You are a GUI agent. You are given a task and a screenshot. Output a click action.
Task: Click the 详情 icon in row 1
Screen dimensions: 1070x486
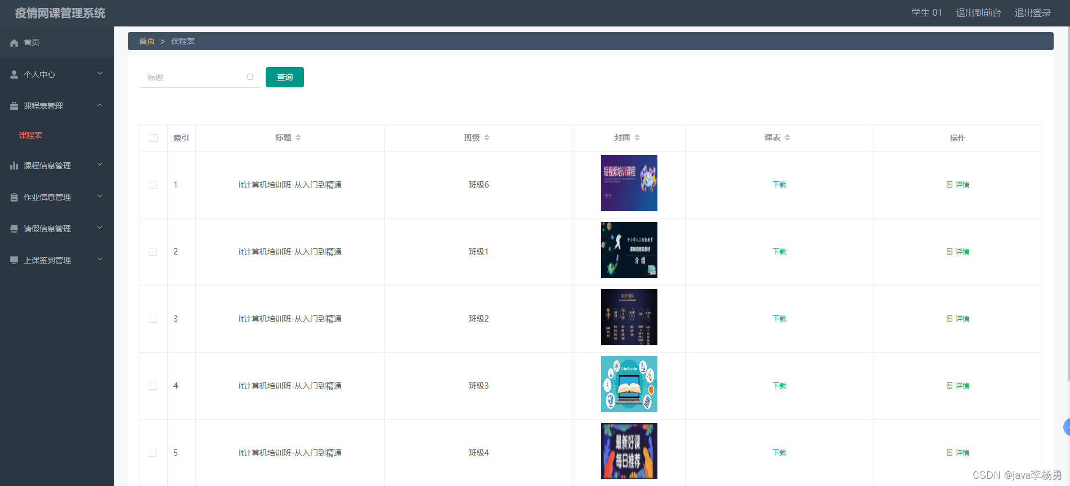950,185
